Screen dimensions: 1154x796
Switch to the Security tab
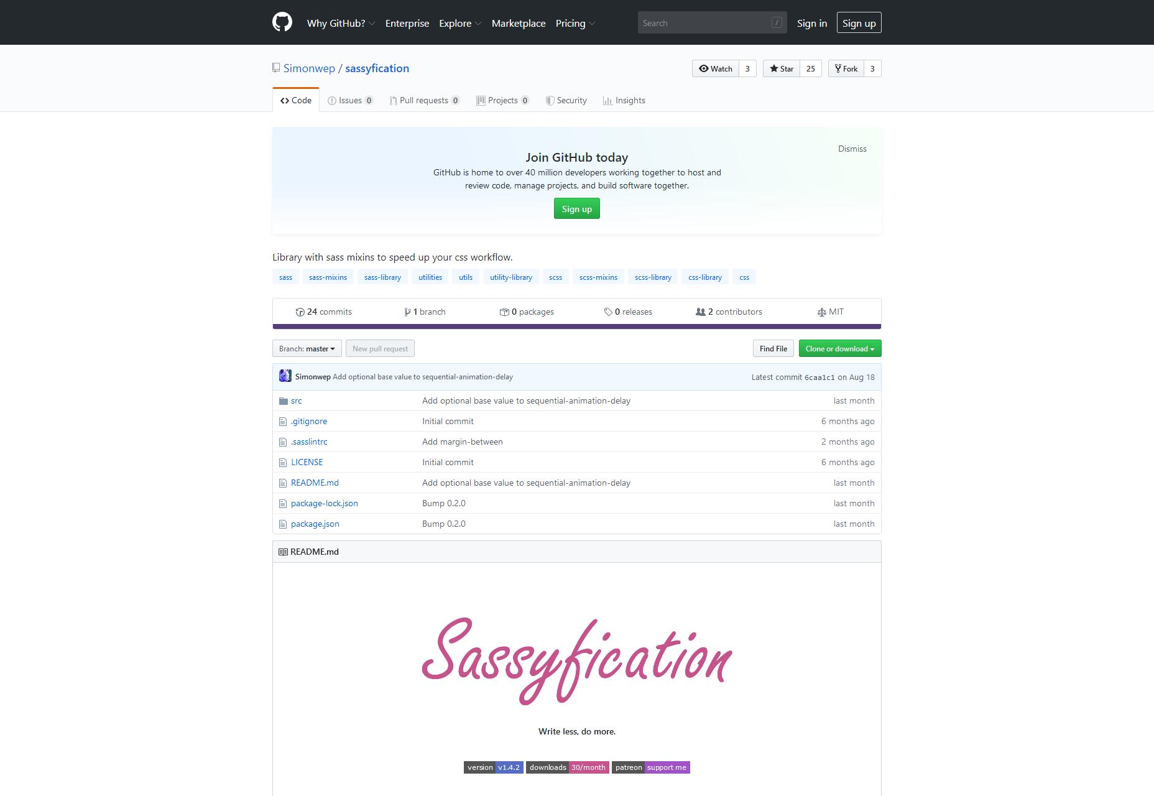[566, 100]
